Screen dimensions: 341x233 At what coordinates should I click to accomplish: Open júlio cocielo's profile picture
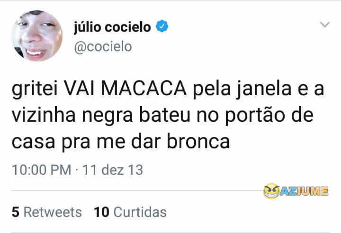(x=37, y=36)
